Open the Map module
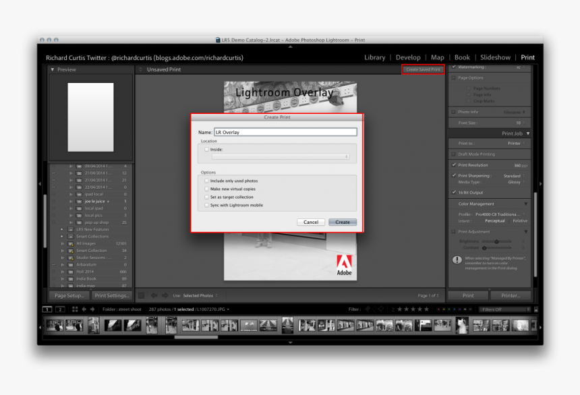Screen dimensions: 580x395 [437, 57]
